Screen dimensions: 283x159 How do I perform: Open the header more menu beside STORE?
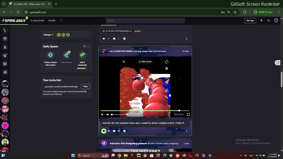[61, 20]
